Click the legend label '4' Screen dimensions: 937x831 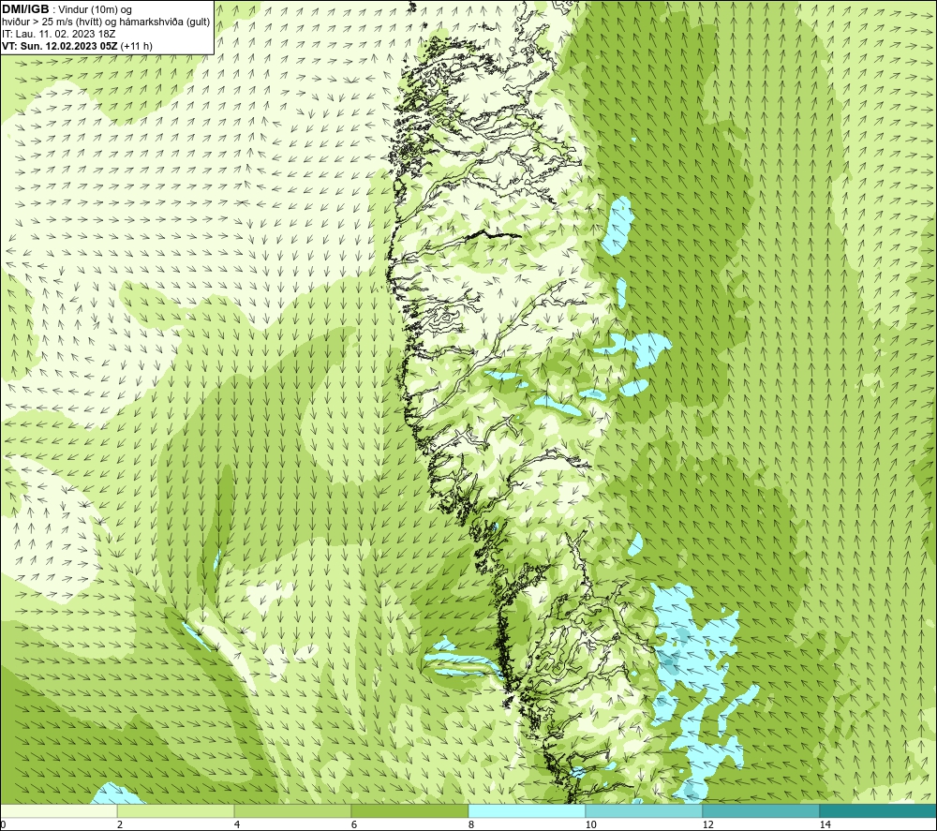point(237,824)
